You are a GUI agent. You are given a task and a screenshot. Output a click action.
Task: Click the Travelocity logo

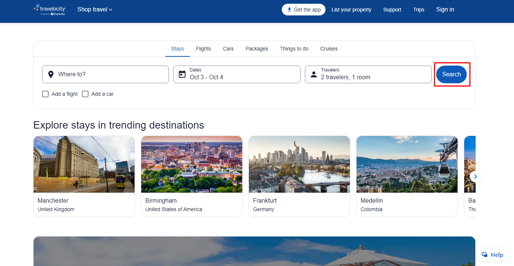pos(49,10)
